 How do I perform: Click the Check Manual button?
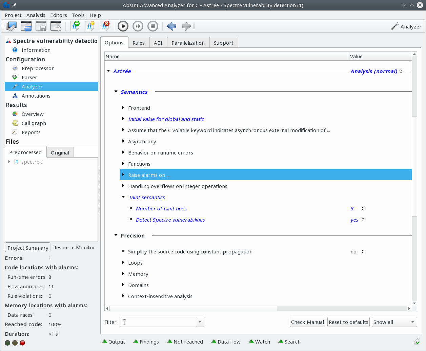(x=308, y=322)
